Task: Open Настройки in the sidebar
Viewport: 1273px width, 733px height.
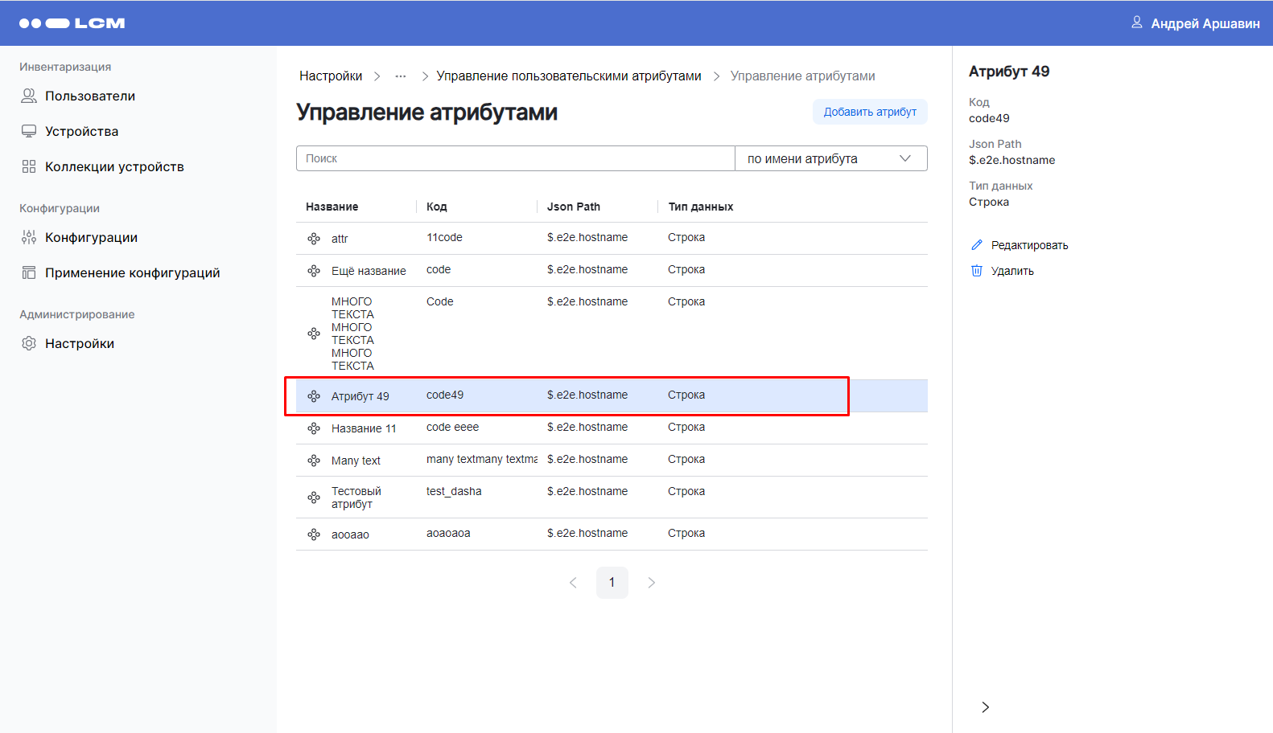Action: click(79, 343)
